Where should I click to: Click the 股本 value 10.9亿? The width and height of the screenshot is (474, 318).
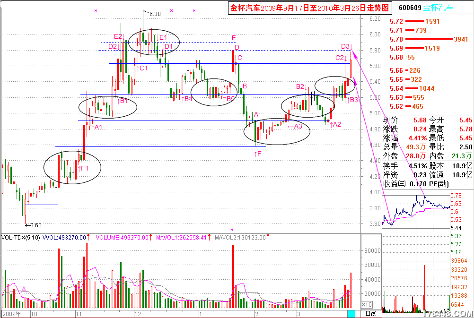tap(462, 166)
